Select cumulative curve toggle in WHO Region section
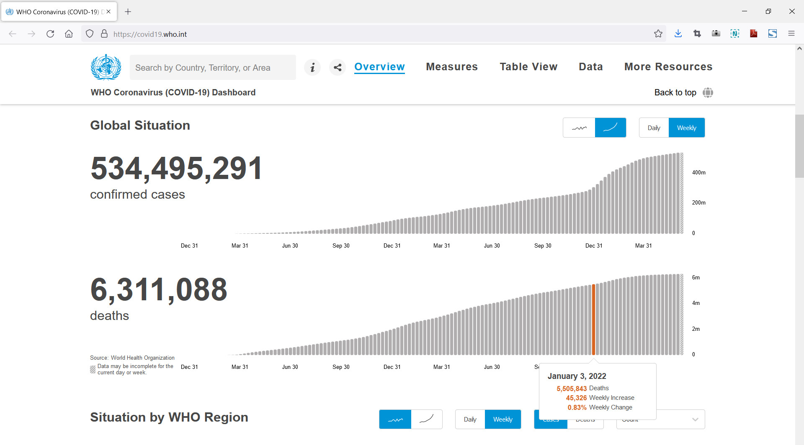The width and height of the screenshot is (804, 445). (426, 419)
